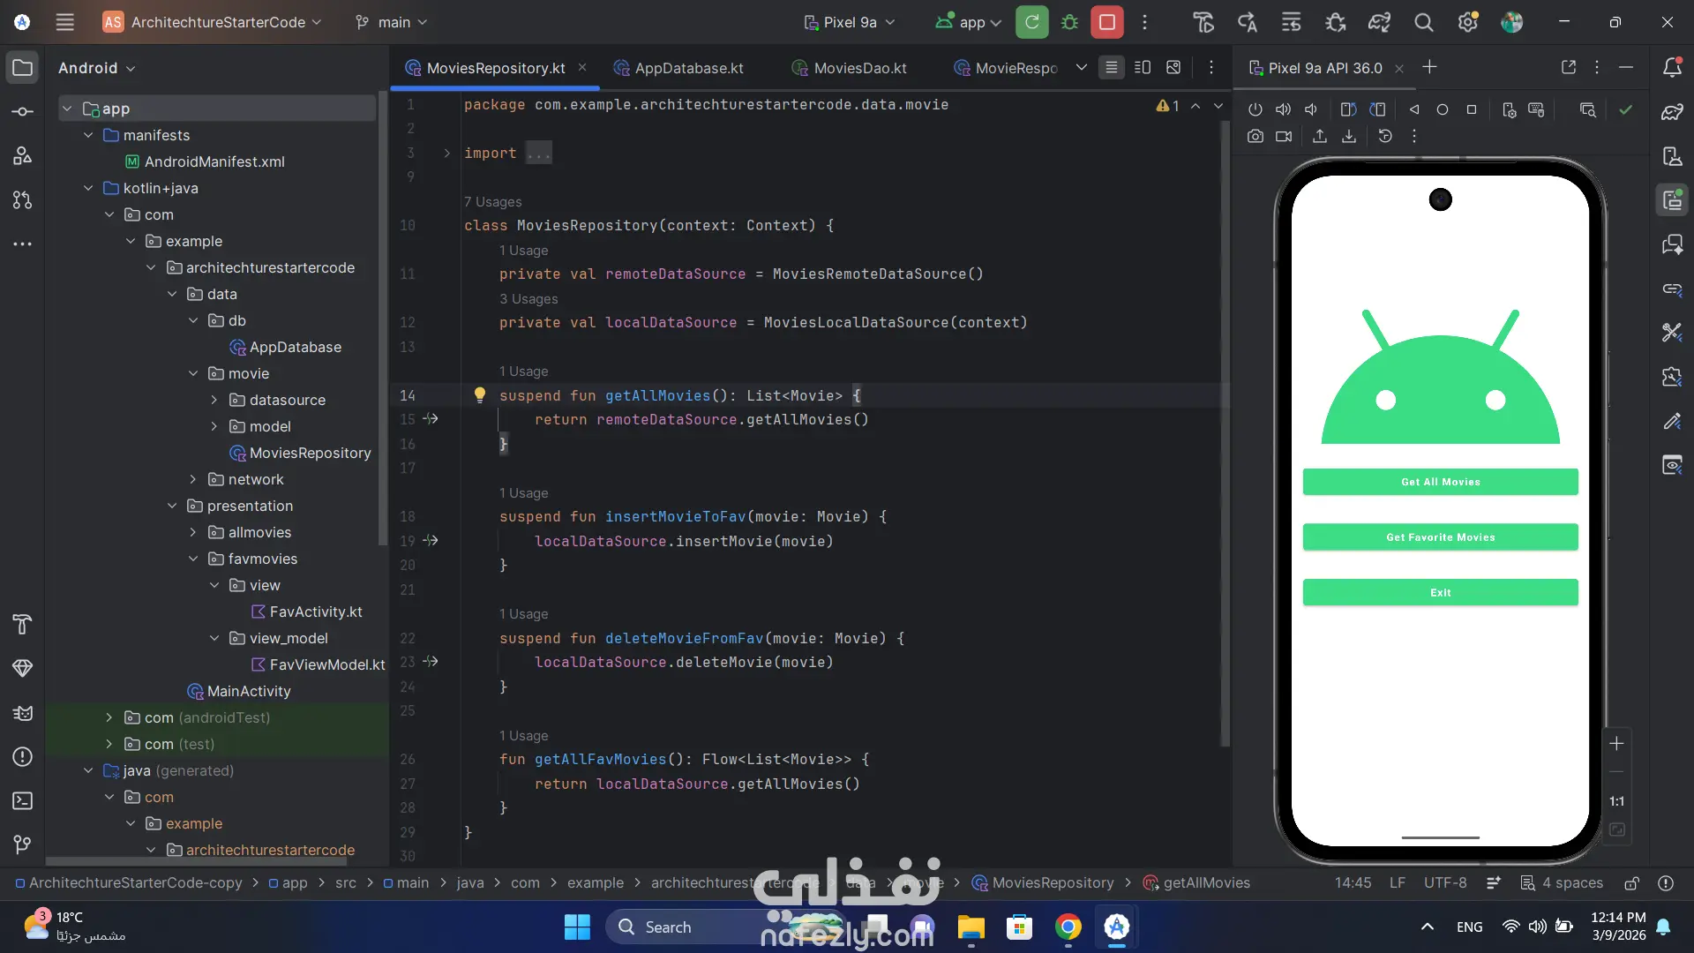Click the yellow intention bulb on line 14
The height and width of the screenshot is (953, 1694).
[479, 394]
